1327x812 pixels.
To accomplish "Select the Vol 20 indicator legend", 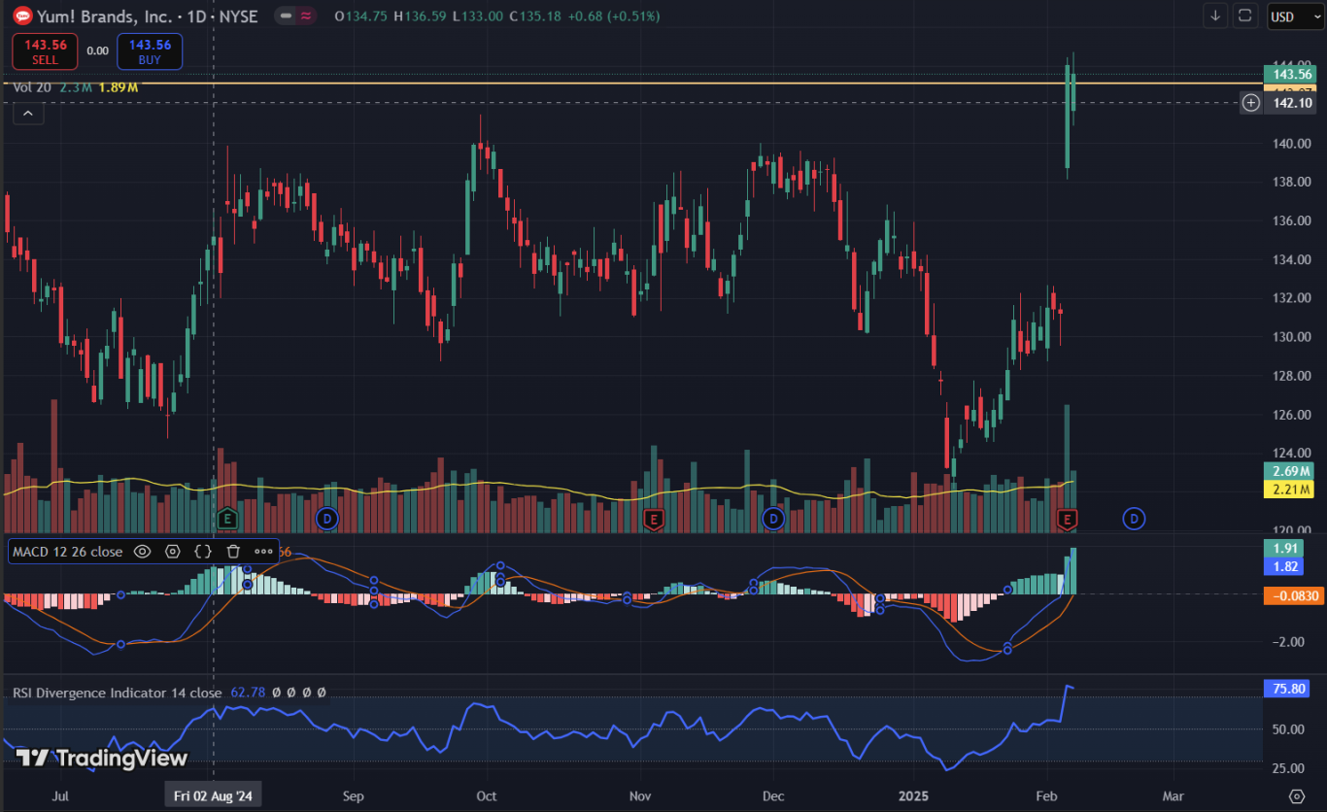I will pos(32,87).
